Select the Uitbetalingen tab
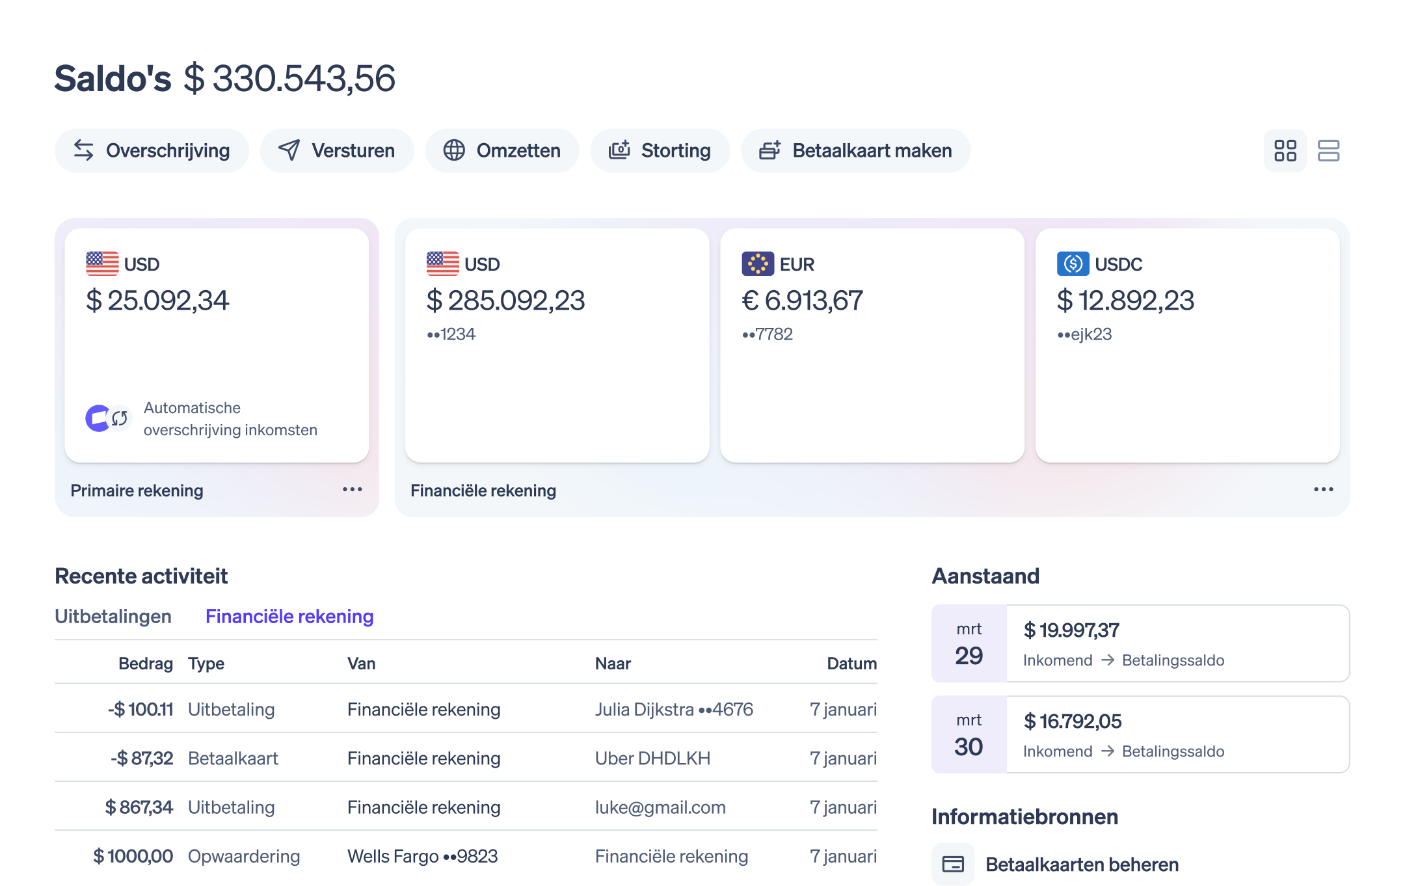 click(113, 616)
